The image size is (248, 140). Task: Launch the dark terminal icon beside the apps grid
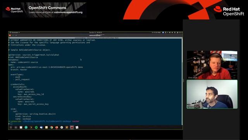[16, 127]
